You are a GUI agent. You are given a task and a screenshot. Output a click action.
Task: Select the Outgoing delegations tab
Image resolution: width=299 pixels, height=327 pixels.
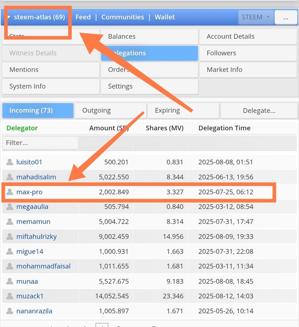[x=111, y=110]
